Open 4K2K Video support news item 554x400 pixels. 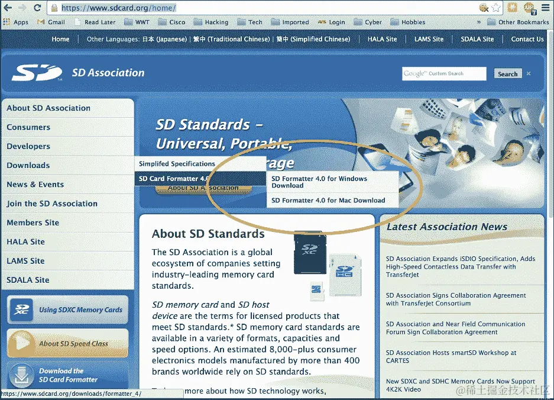tap(461, 385)
